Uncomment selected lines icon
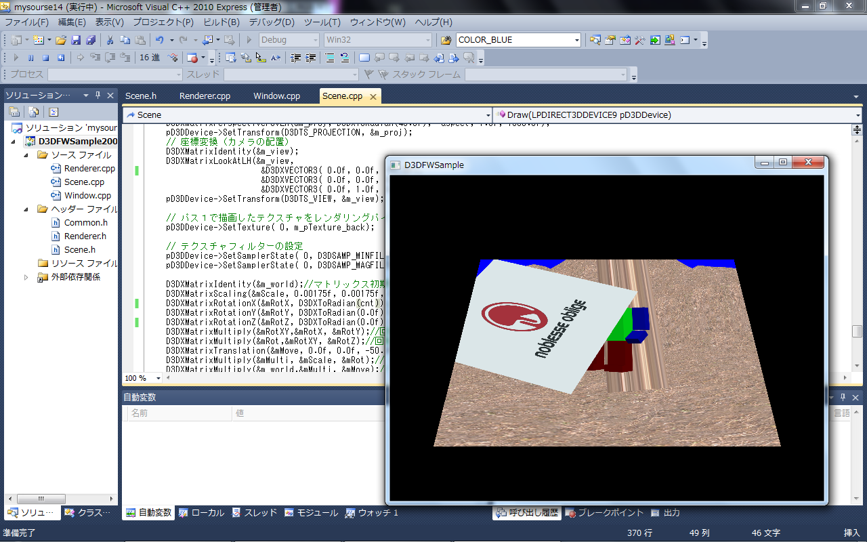Image resolution: width=867 pixels, height=542 pixels. pyautogui.click(x=344, y=58)
